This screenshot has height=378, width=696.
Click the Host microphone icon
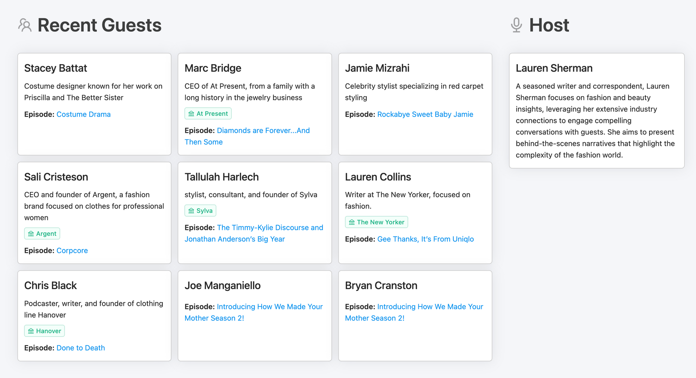pyautogui.click(x=516, y=25)
